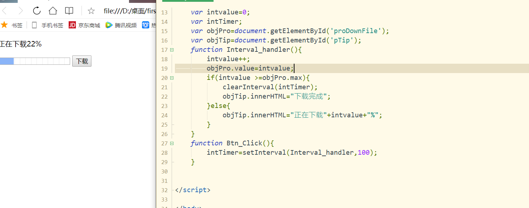This screenshot has width=529, height=208.
Task: Click the intvalue++; statement
Action: coord(228,59)
